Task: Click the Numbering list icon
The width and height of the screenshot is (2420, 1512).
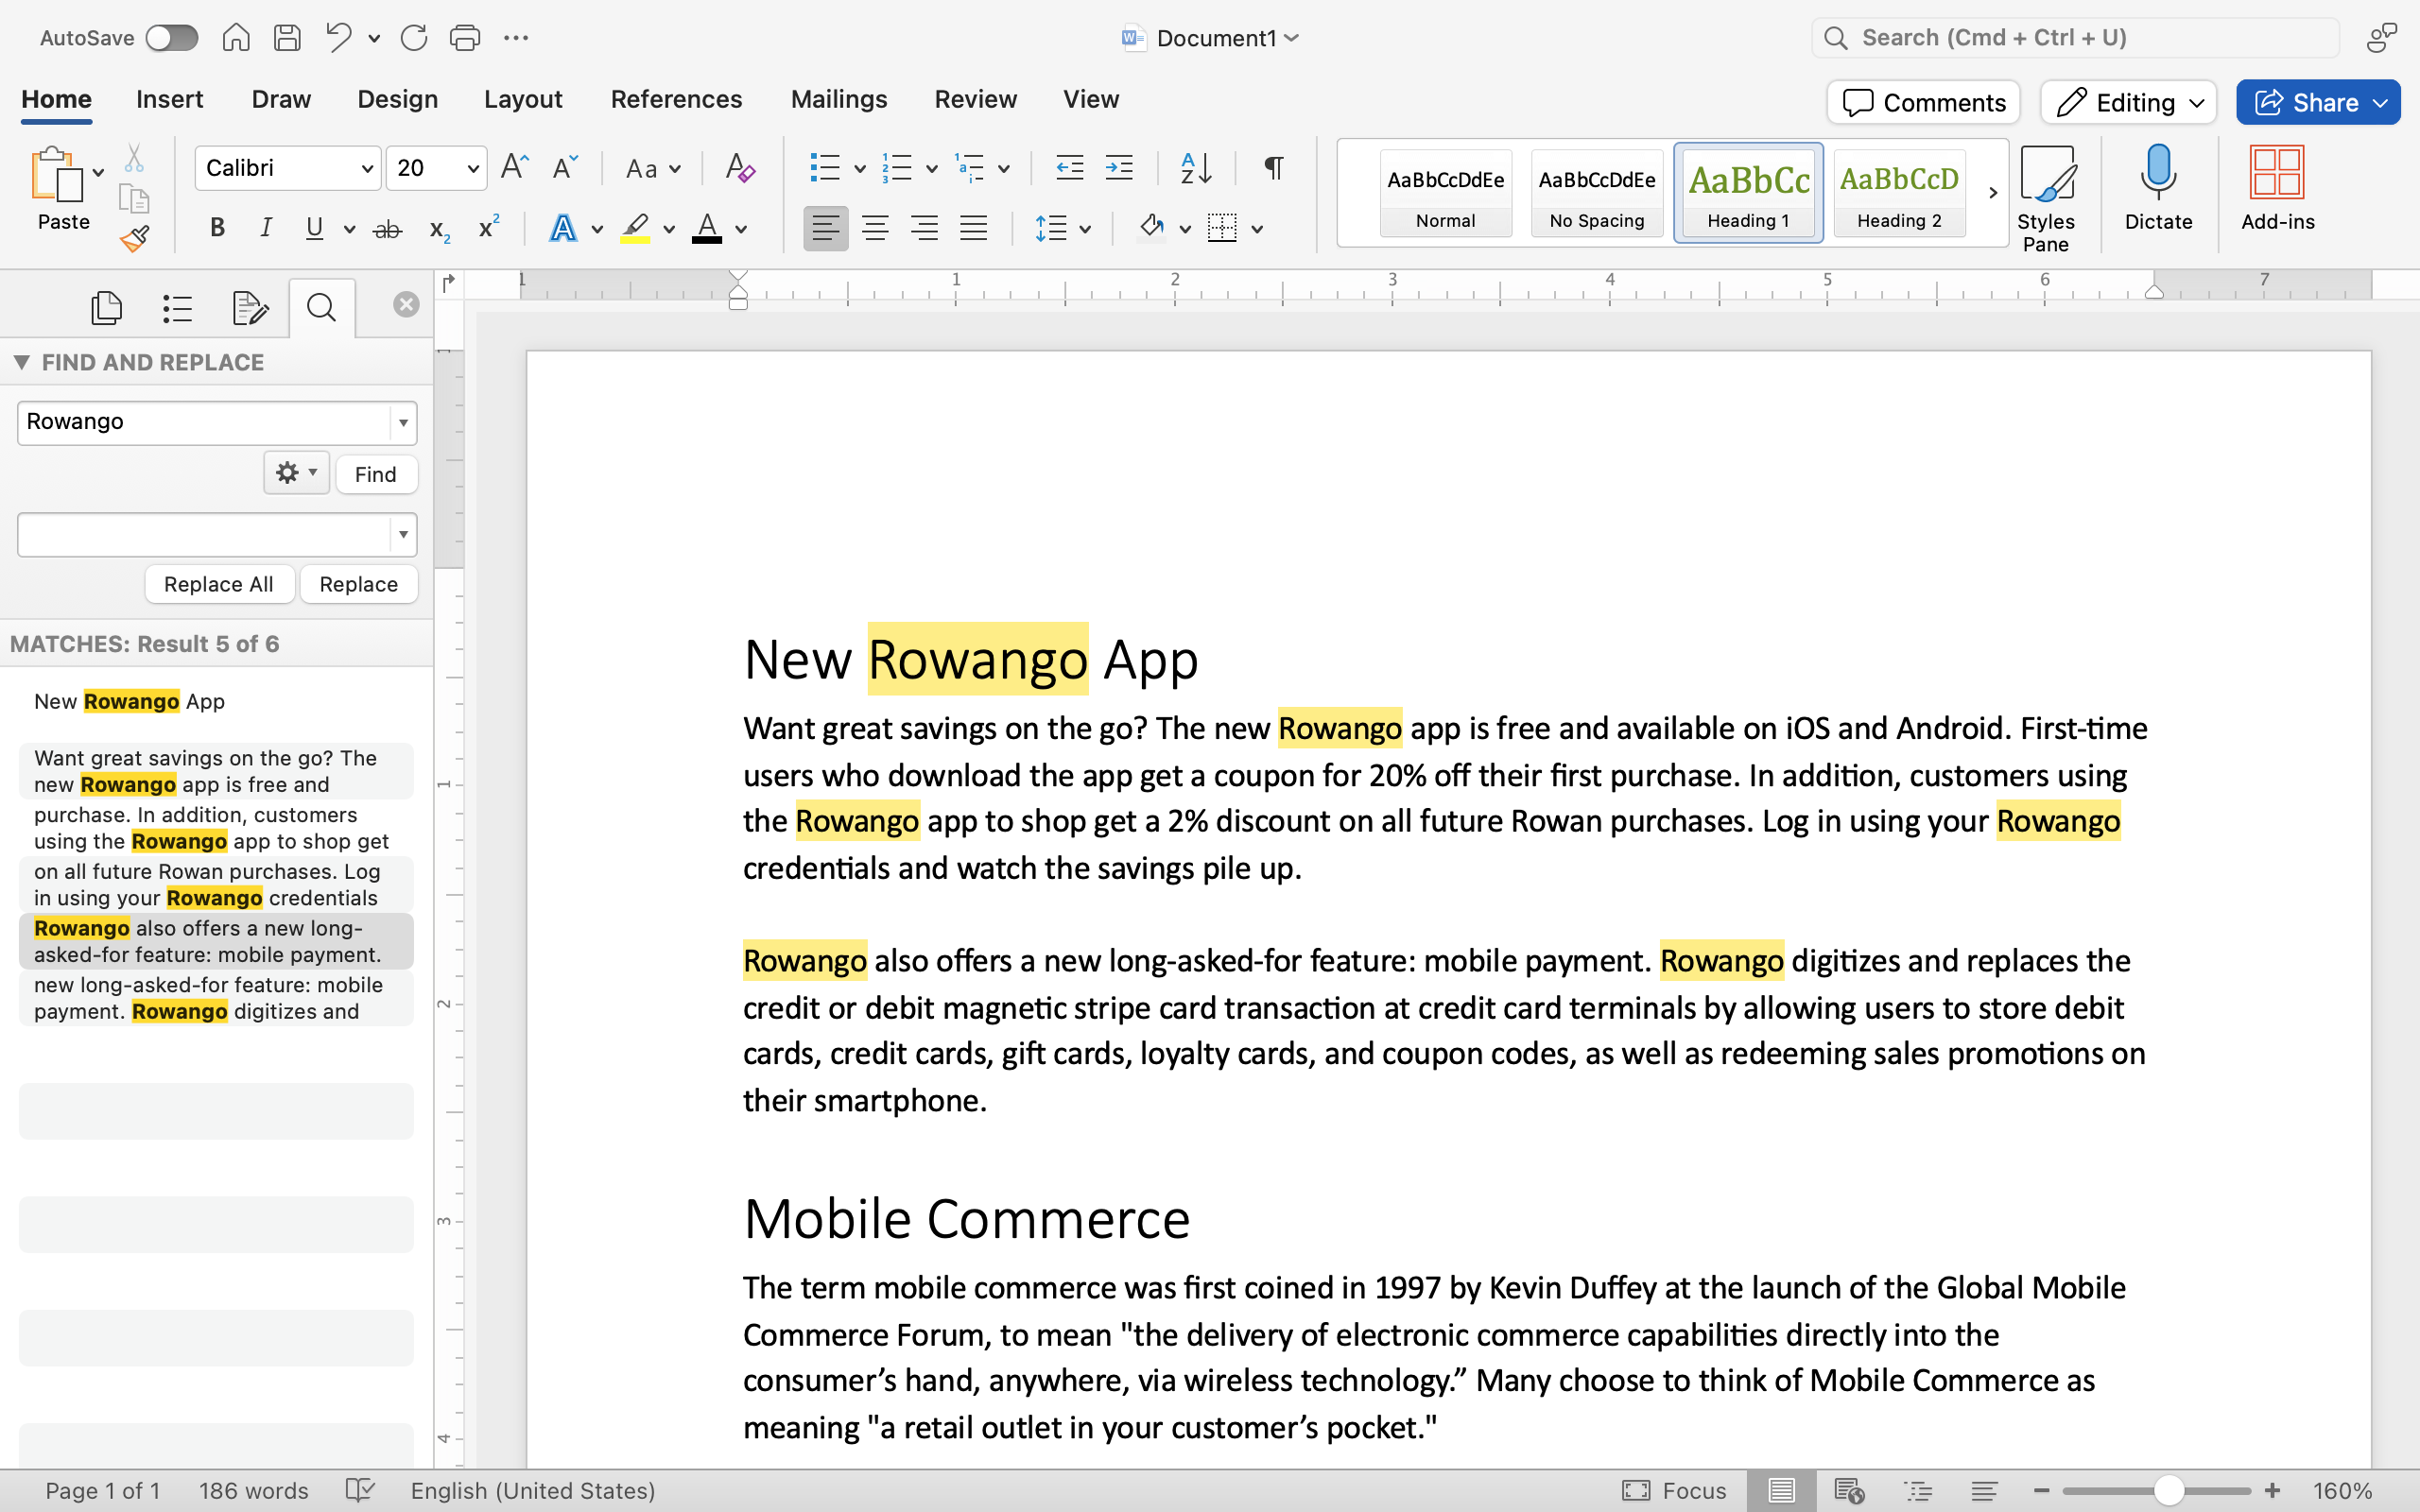Action: coord(897,167)
